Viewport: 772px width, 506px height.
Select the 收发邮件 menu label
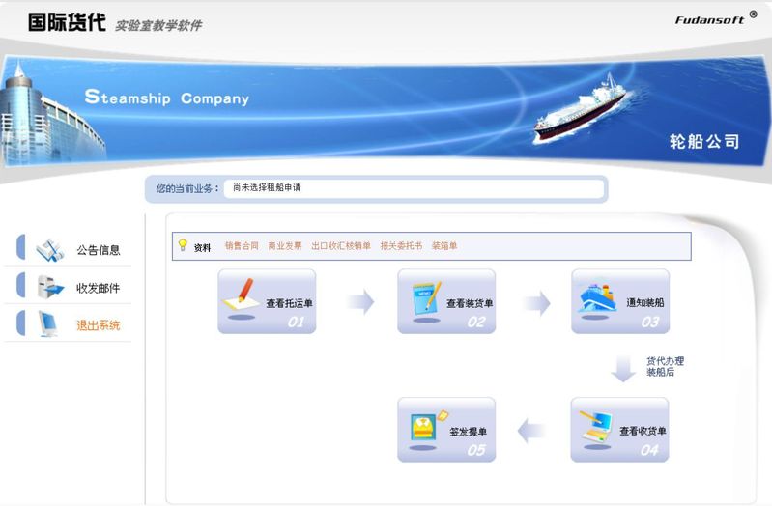pos(99,288)
